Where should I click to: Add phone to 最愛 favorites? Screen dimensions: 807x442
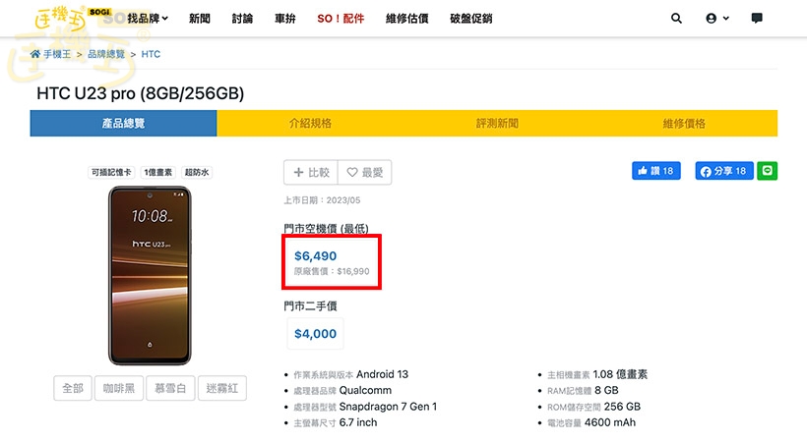tap(364, 173)
